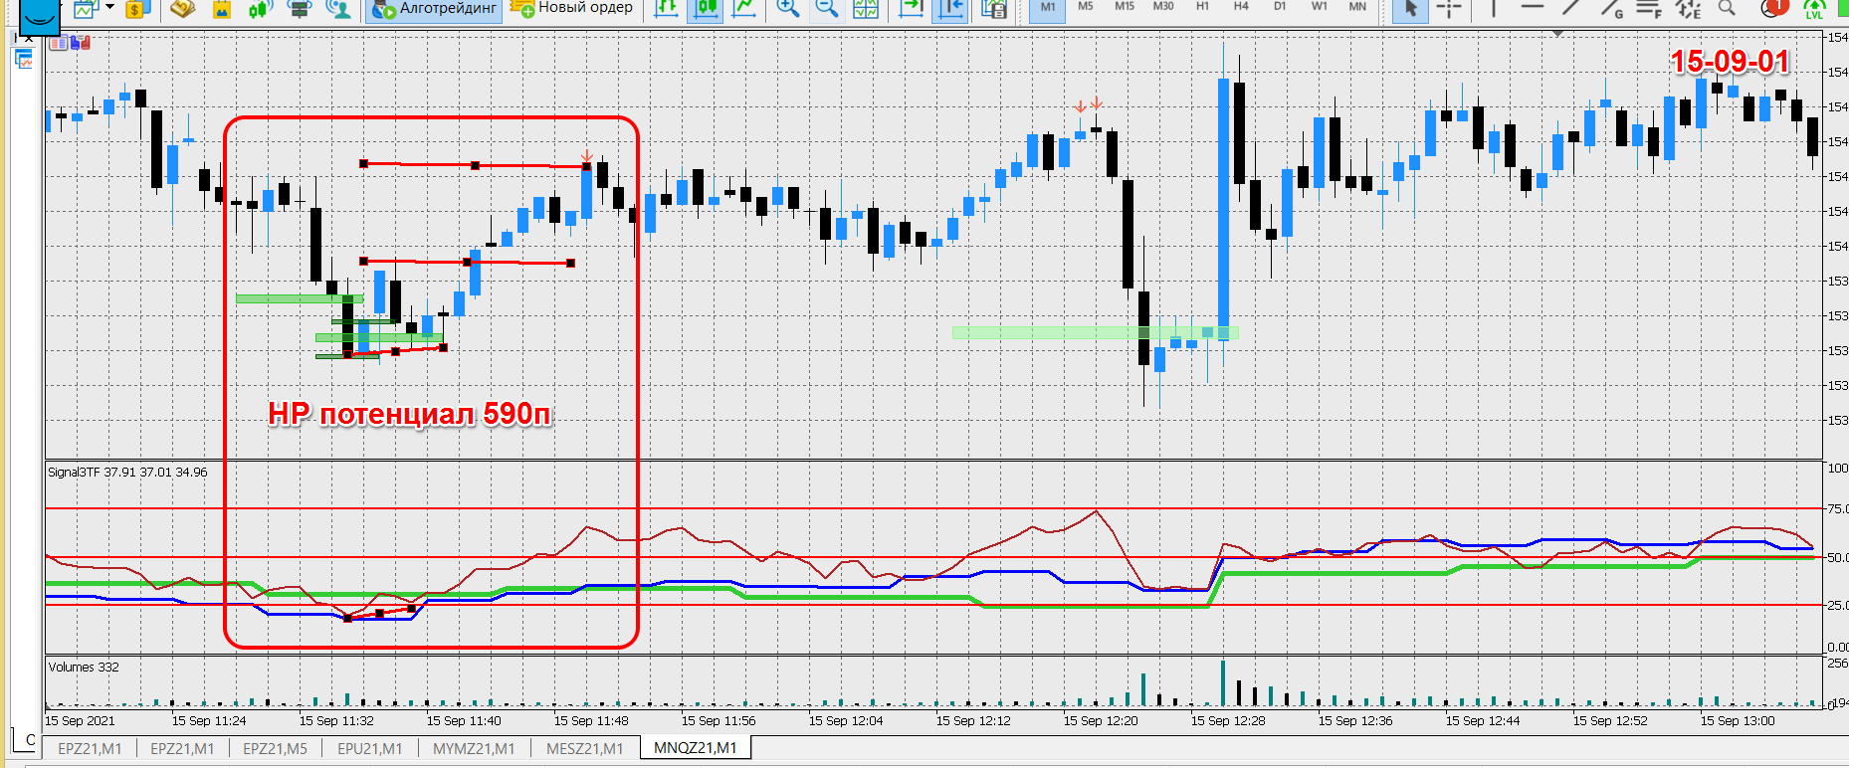
Task: Click the chart icon in left side panel
Action: point(24,61)
